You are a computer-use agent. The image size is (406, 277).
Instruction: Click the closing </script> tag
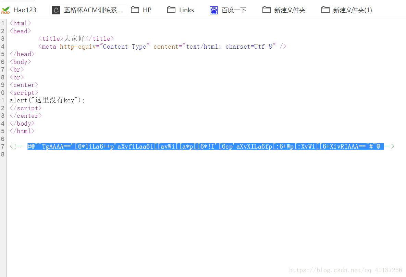coord(26,108)
